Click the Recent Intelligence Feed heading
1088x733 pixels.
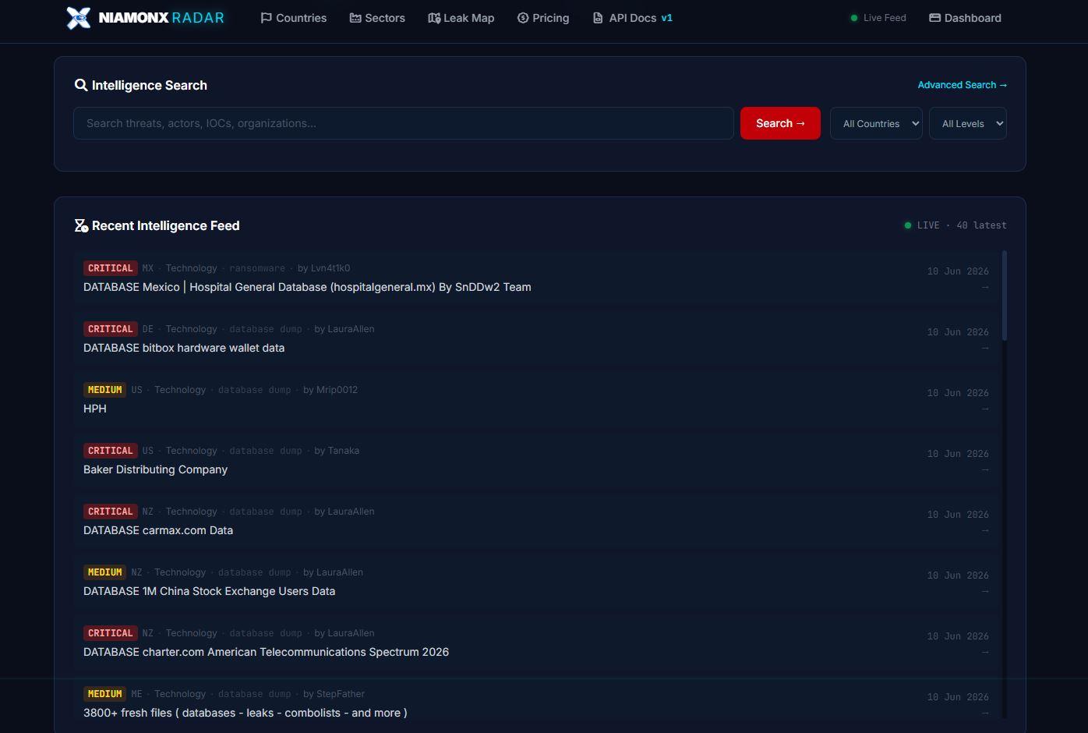pos(166,225)
